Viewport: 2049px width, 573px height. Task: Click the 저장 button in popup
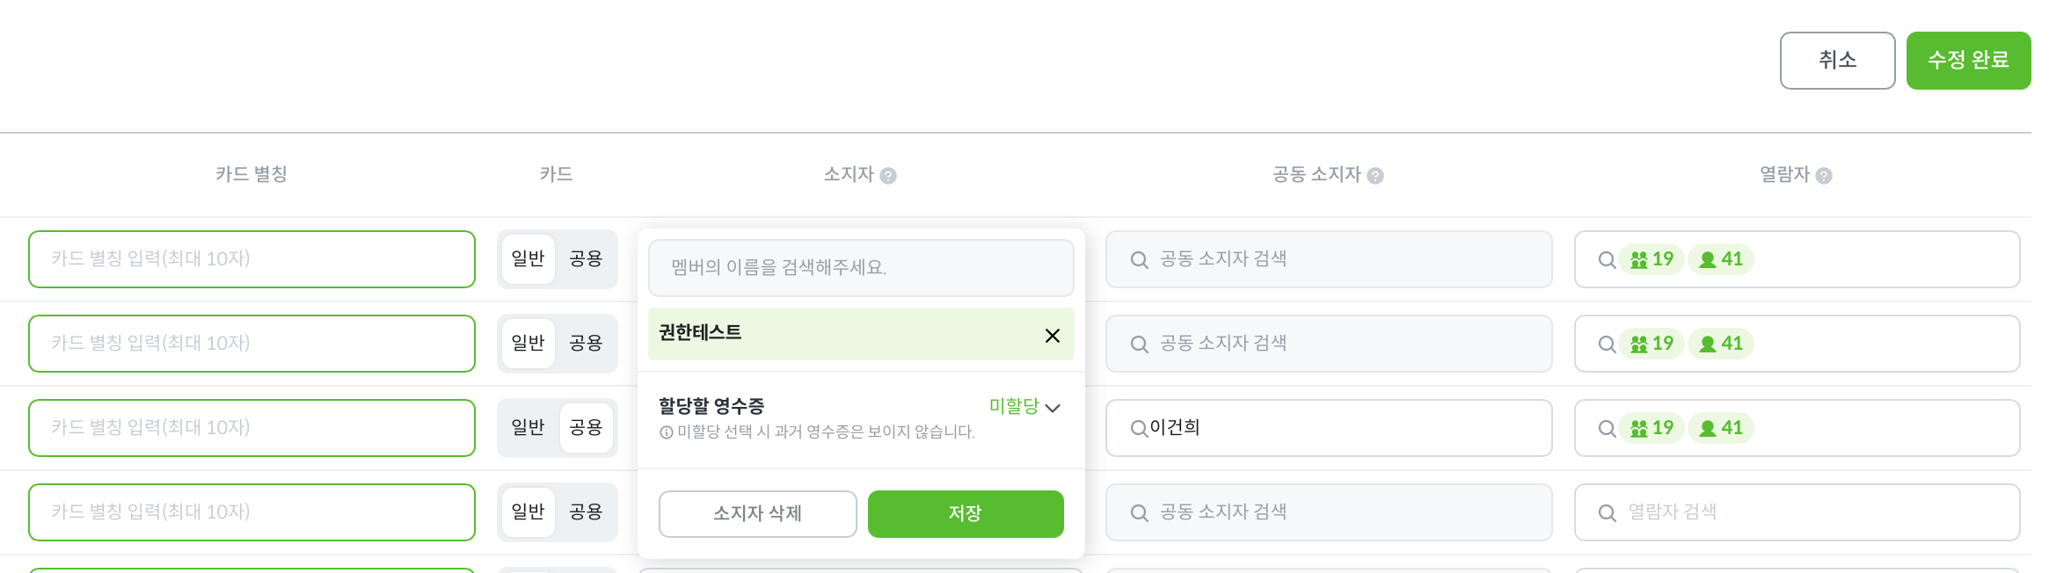pos(965,514)
